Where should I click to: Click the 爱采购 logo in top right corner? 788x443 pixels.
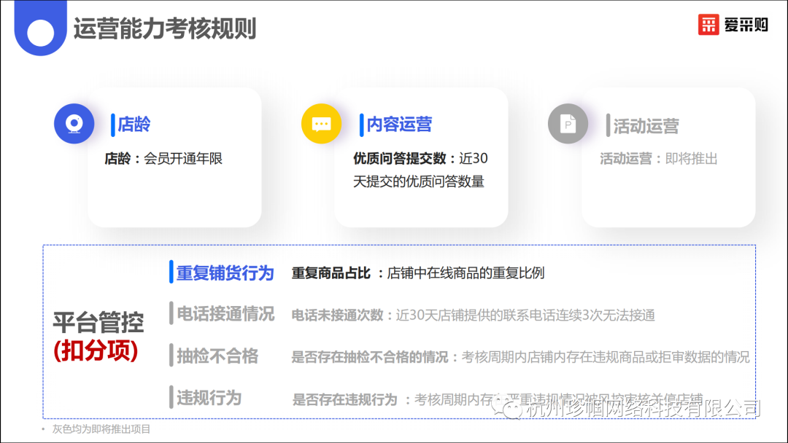click(732, 24)
